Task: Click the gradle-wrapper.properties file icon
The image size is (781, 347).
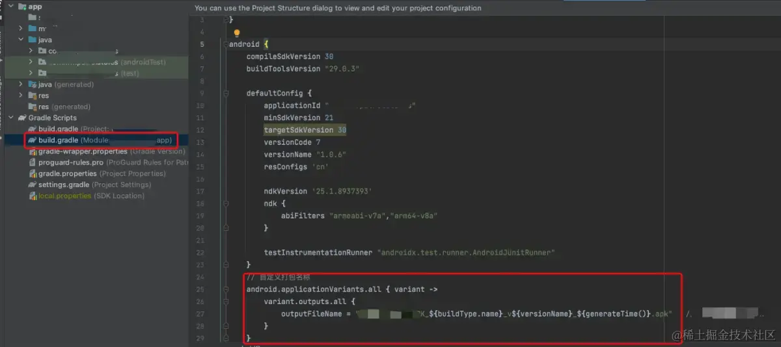Action: 33,151
